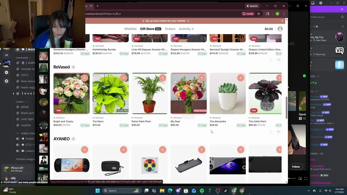This screenshot has width=347, height=195.
Task: Open Discord Add a Server button
Action: click(7, 72)
